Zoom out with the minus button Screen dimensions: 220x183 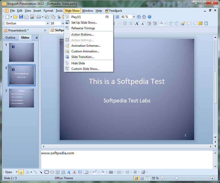pos(162,178)
